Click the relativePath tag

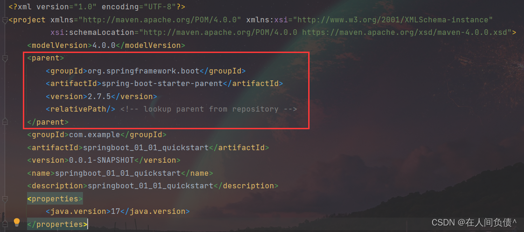click(x=81, y=109)
